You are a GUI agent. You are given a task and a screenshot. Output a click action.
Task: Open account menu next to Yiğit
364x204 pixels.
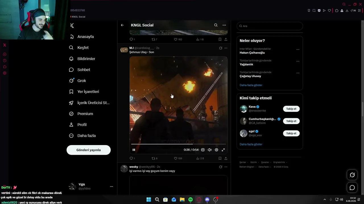111,186
